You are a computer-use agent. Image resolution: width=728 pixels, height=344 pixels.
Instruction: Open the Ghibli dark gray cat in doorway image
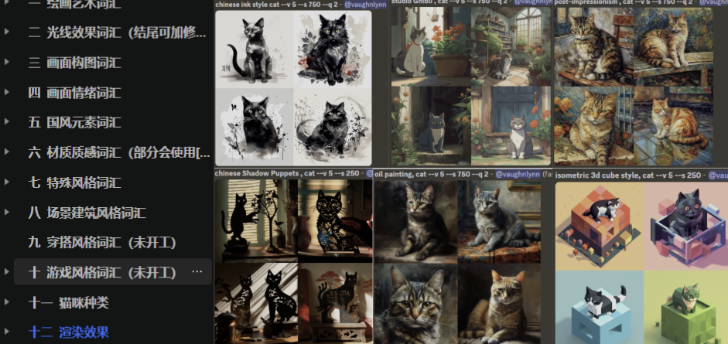point(430,126)
